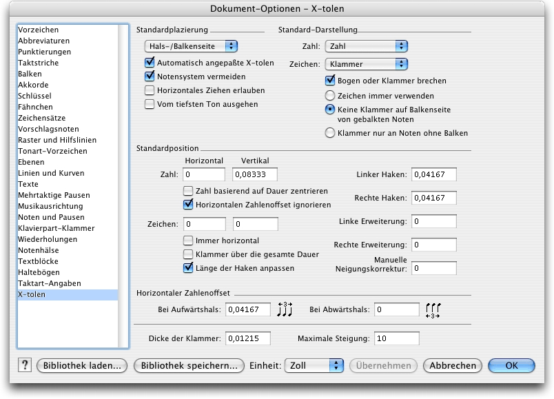
Task: Toggle Horizontalen Zahlenoffset ignorieren
Action: pos(188,205)
